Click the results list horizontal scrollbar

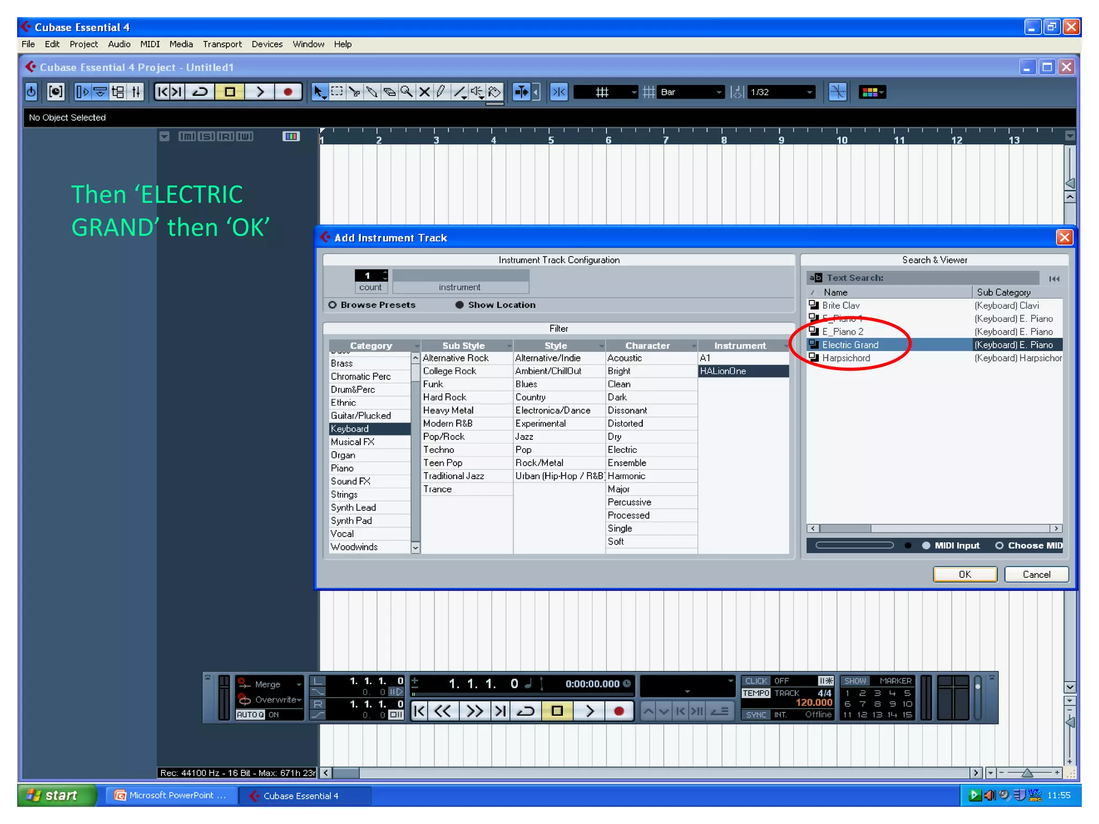[x=934, y=528]
